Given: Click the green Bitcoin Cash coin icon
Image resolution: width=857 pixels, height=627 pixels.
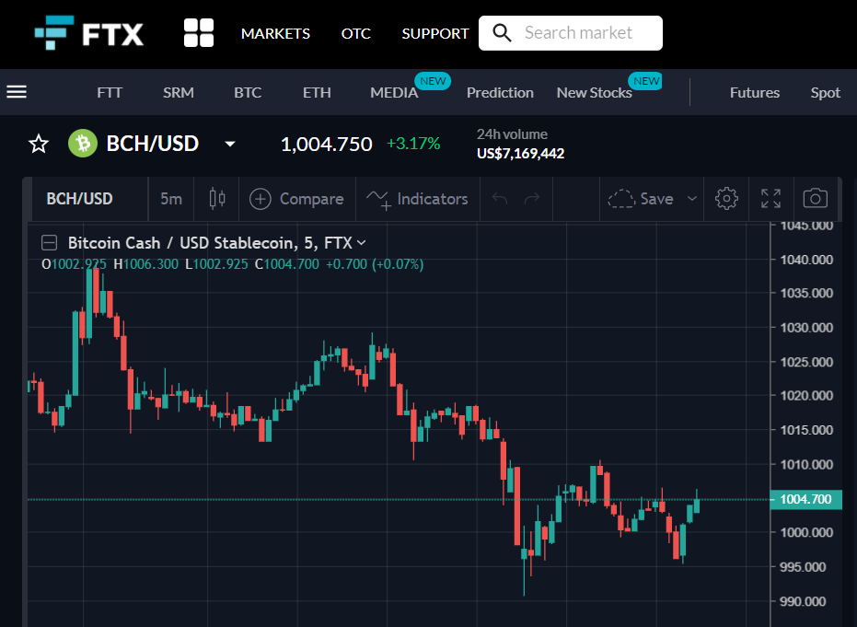Looking at the screenshot, I should (83, 144).
